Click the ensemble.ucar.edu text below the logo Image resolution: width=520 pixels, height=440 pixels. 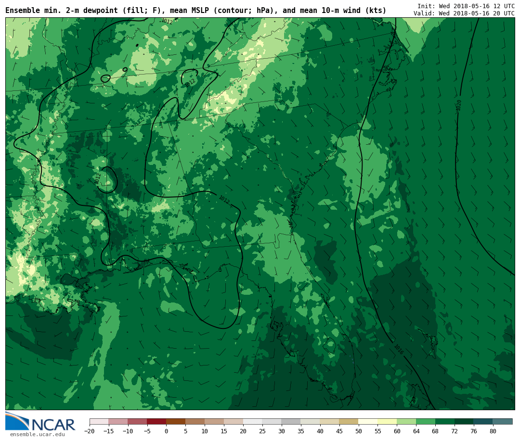pos(38,434)
